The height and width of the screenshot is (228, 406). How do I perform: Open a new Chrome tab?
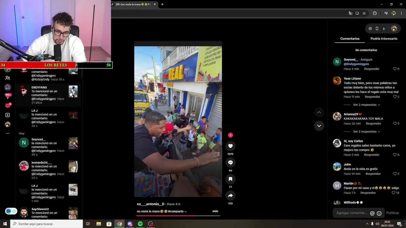point(162,4)
